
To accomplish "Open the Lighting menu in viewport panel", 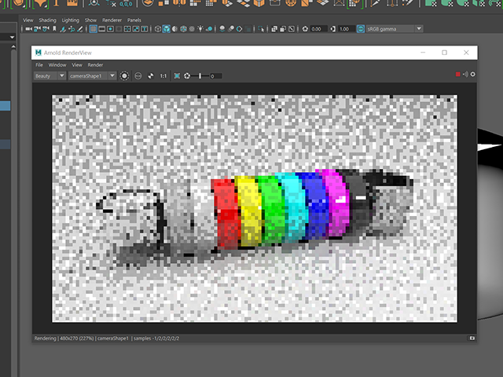I will [71, 20].
